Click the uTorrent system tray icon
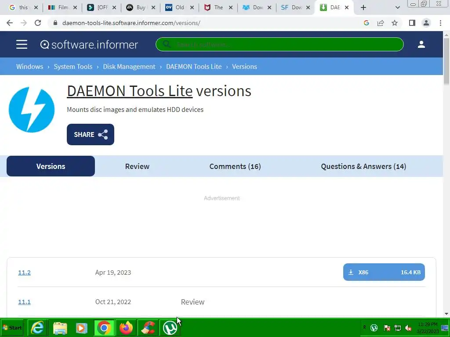The image size is (450, 337). coord(374,327)
